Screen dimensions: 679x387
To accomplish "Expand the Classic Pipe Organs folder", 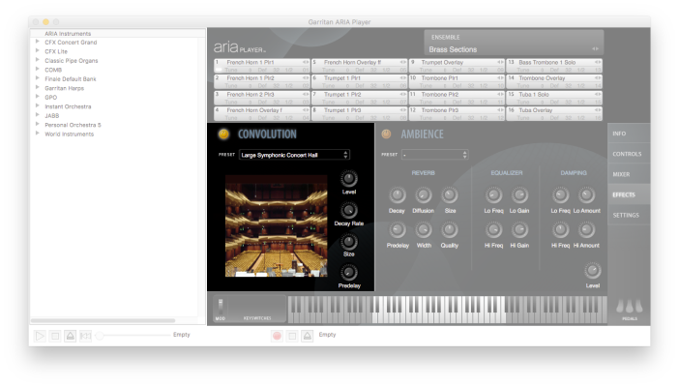I will point(38,60).
